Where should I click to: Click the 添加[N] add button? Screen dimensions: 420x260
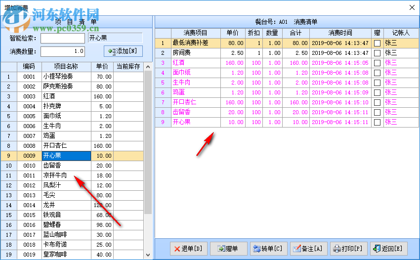click(x=123, y=51)
